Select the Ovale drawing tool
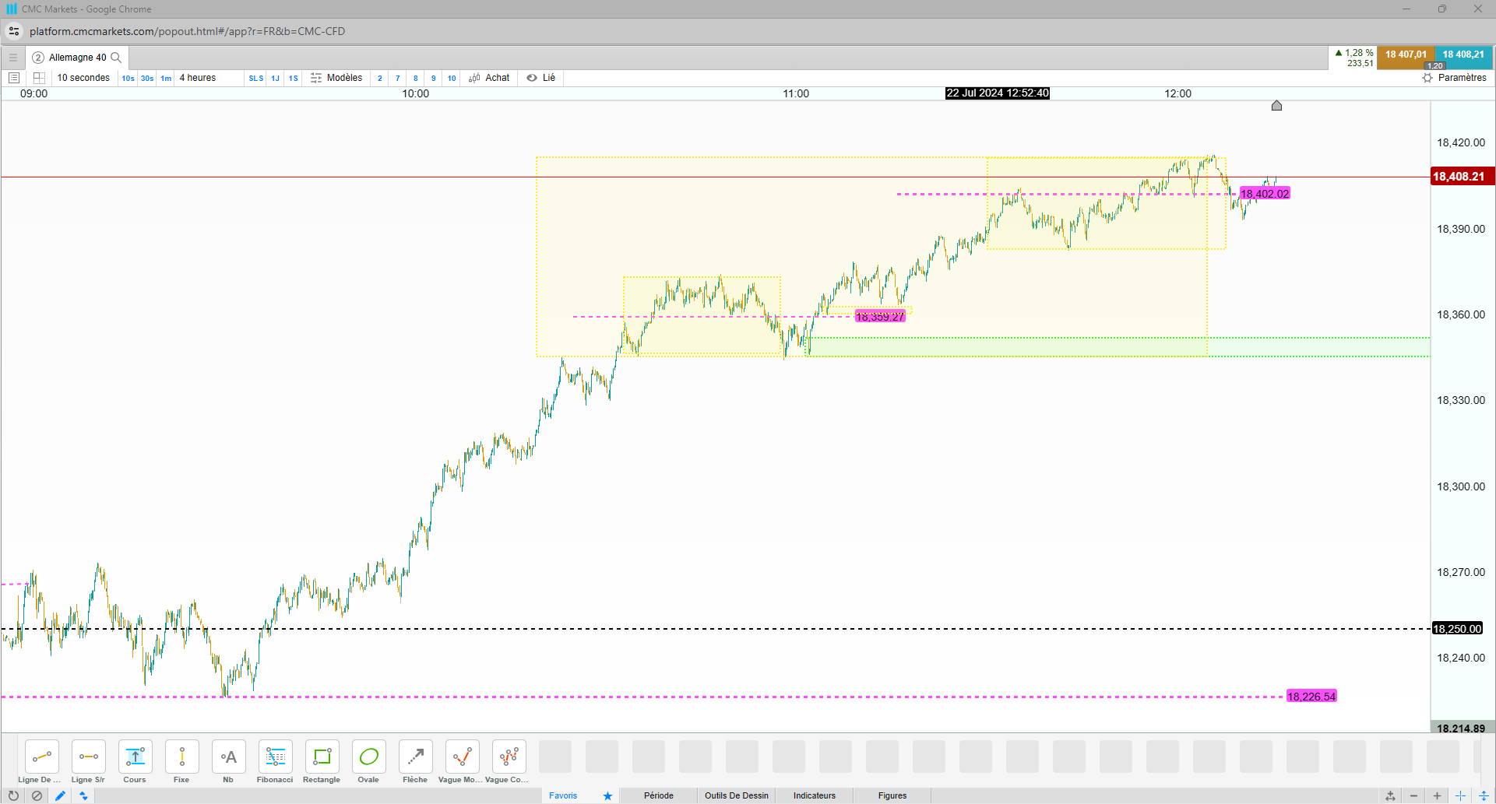The width and height of the screenshot is (1496, 804). point(369,757)
